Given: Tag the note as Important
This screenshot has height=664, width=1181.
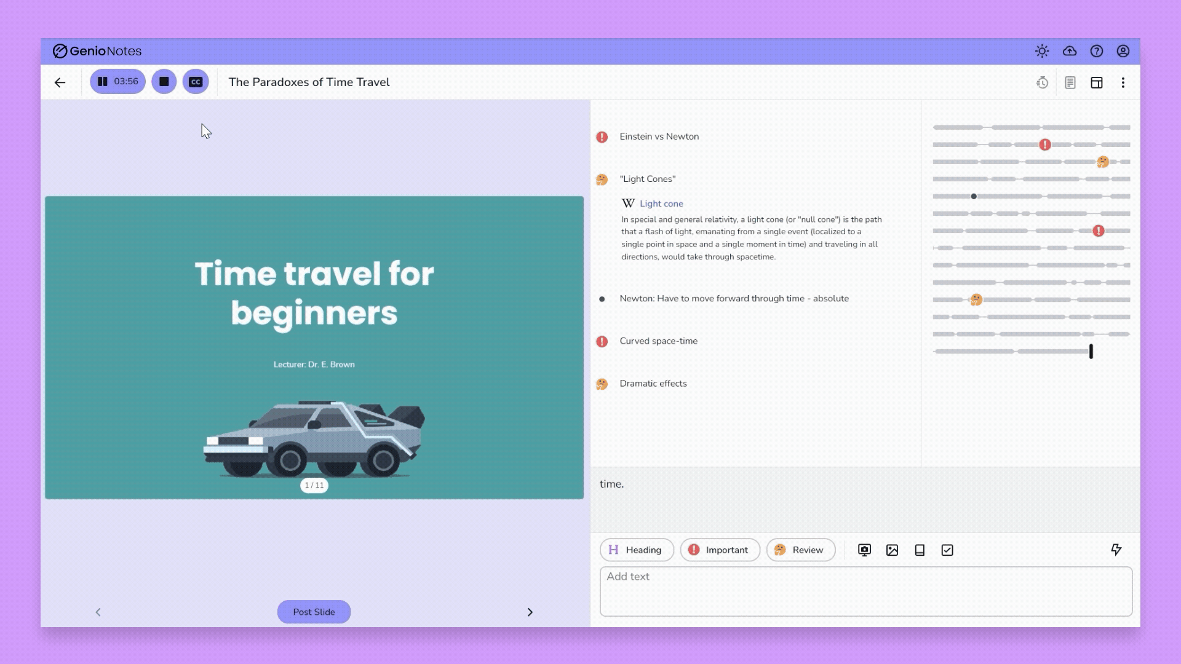Looking at the screenshot, I should point(720,550).
